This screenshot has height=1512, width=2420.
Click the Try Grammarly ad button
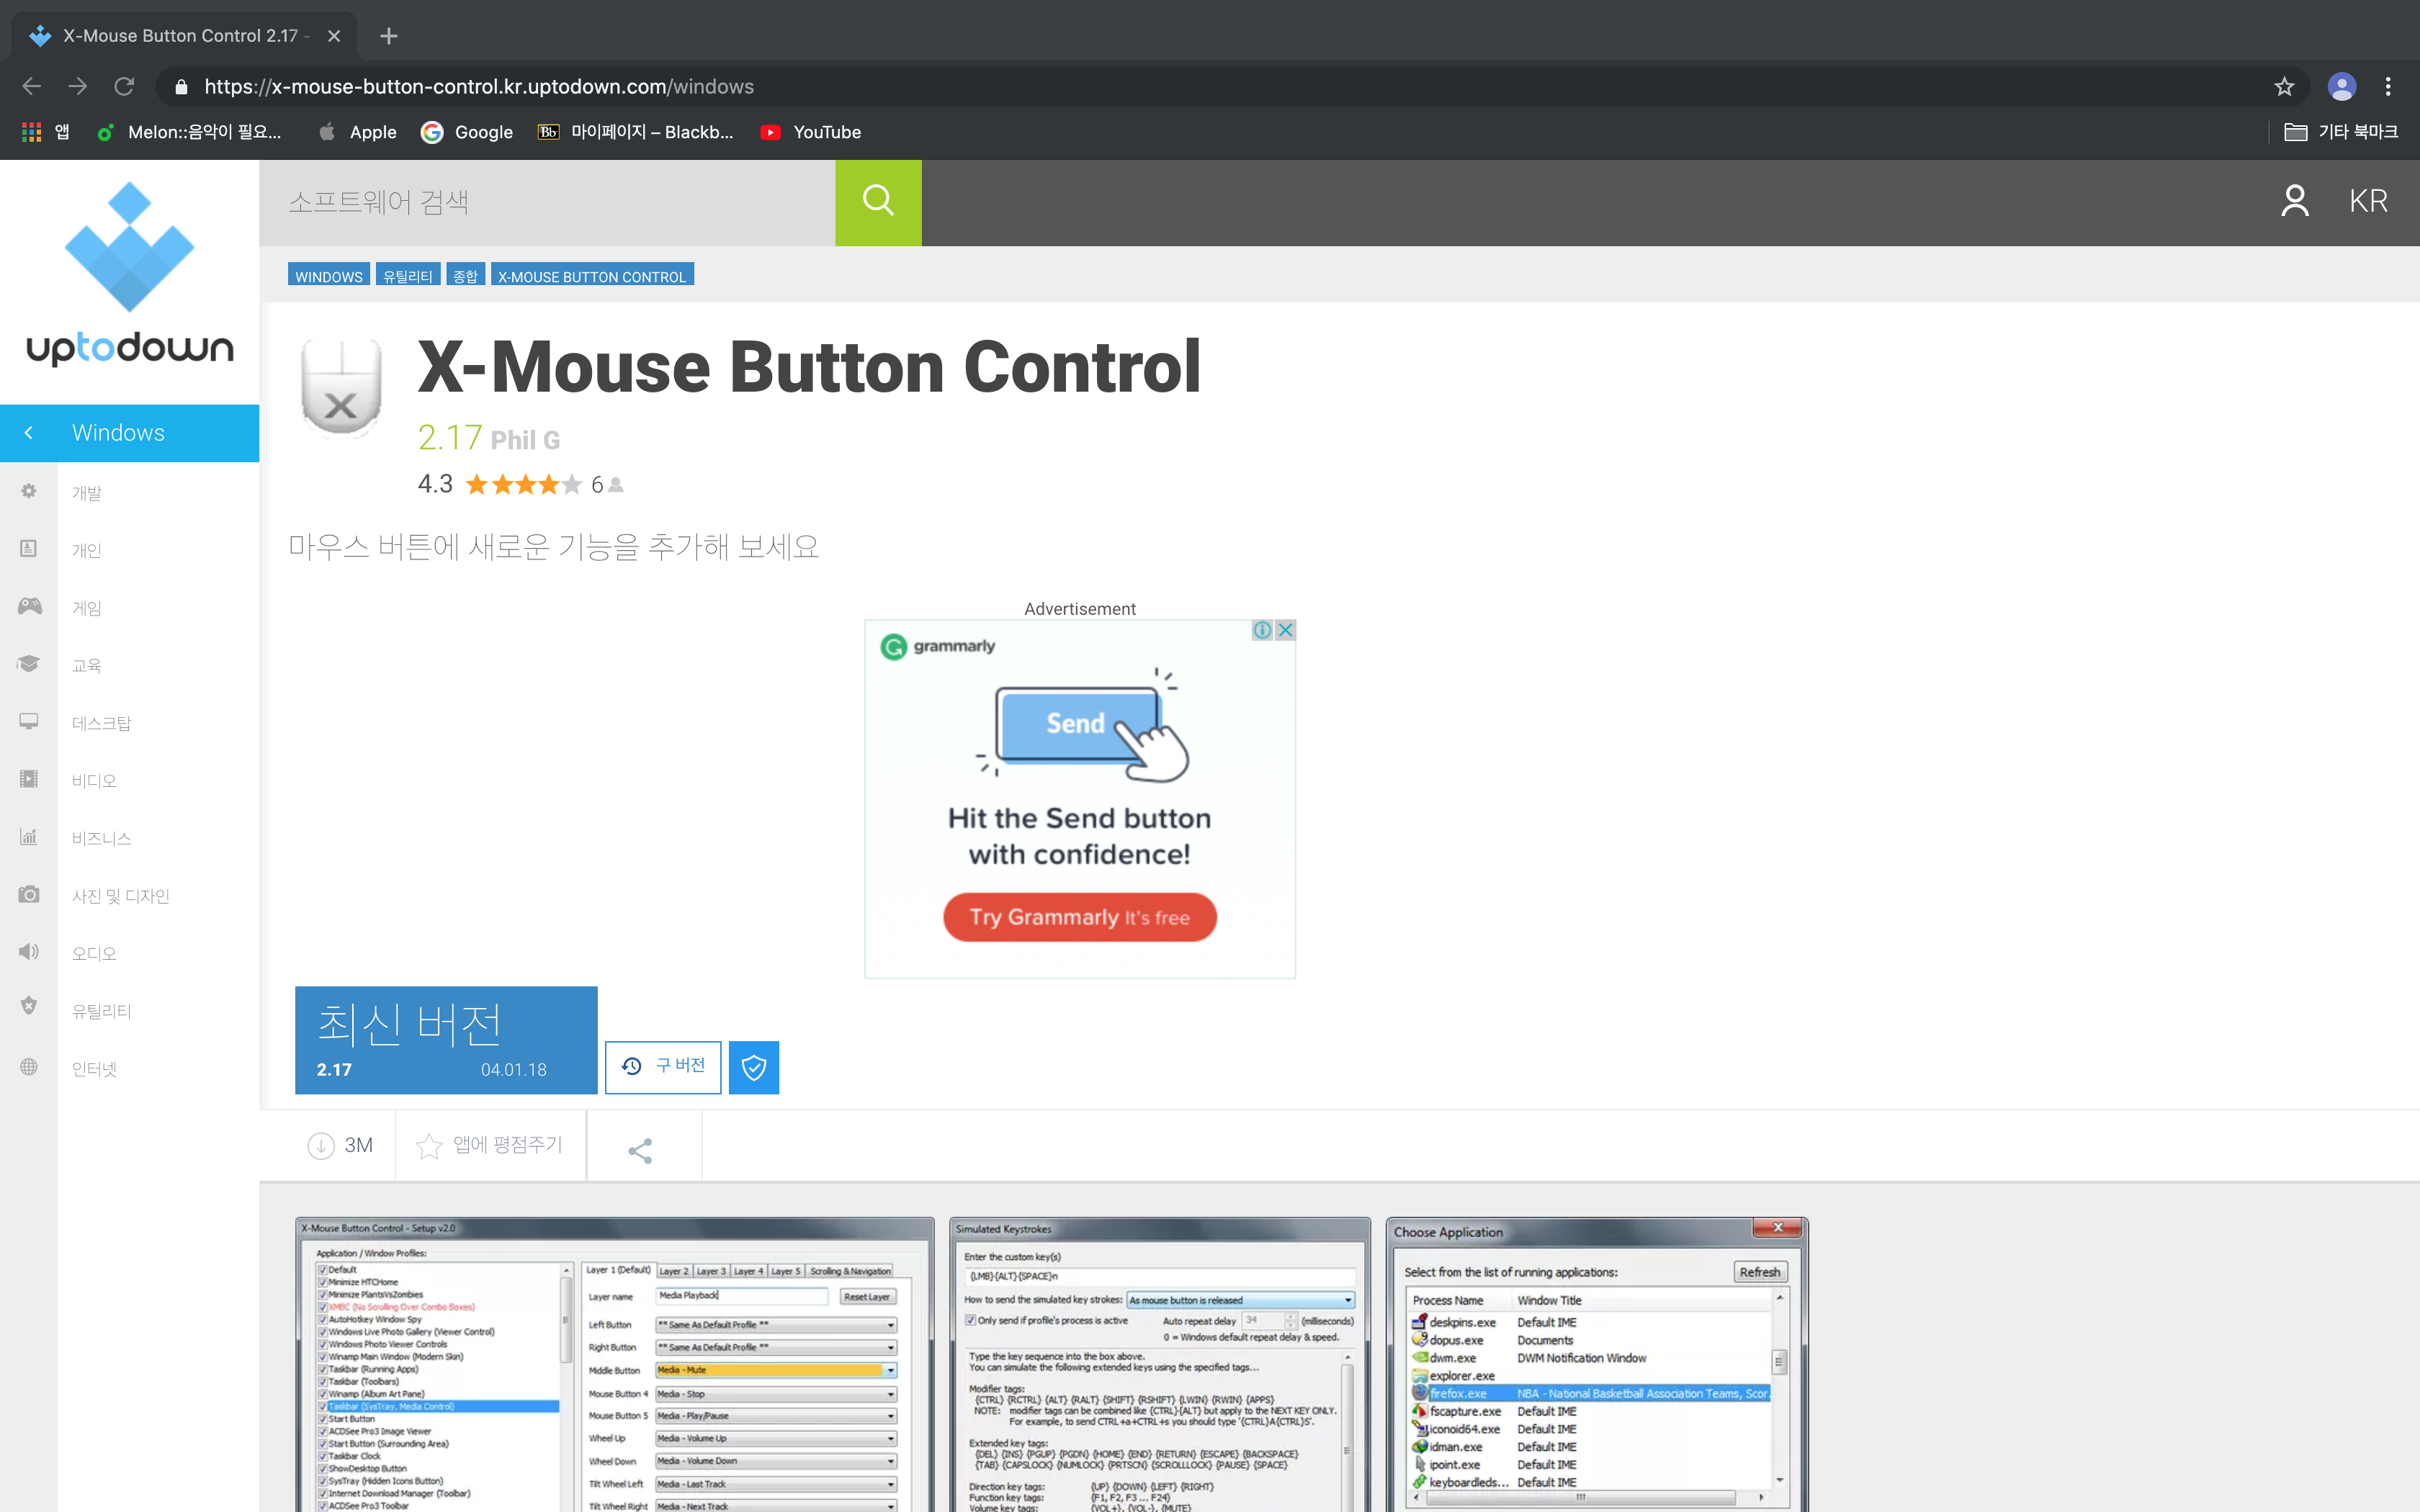pyautogui.click(x=1079, y=917)
